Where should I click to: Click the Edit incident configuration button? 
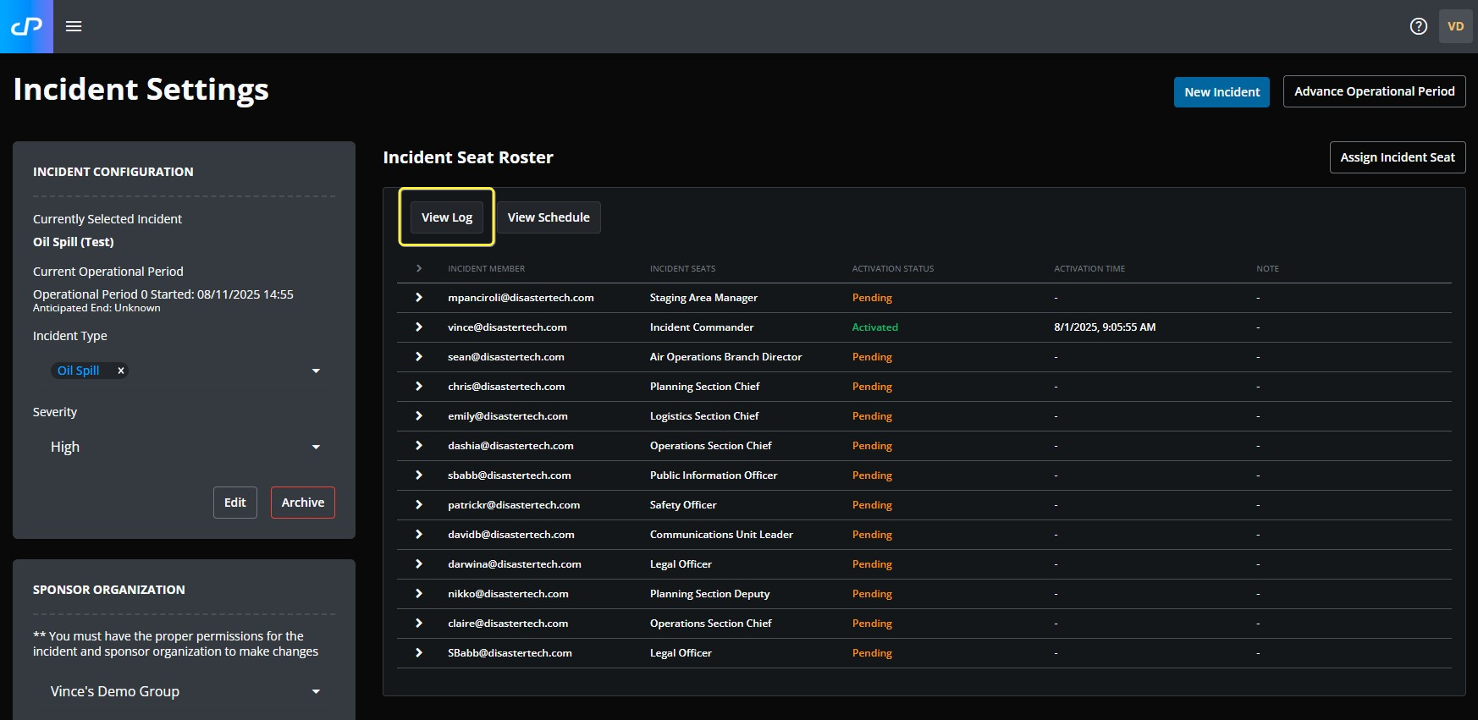tap(235, 503)
